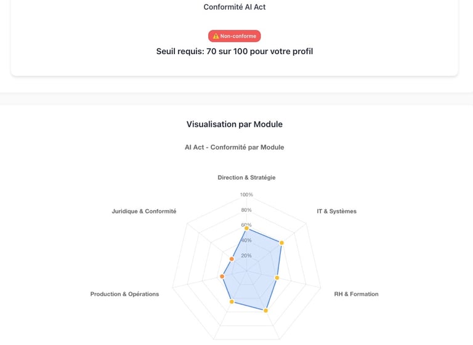Click the warning icon in Non-conforme badge
This screenshot has height=345, width=473.
coord(216,36)
